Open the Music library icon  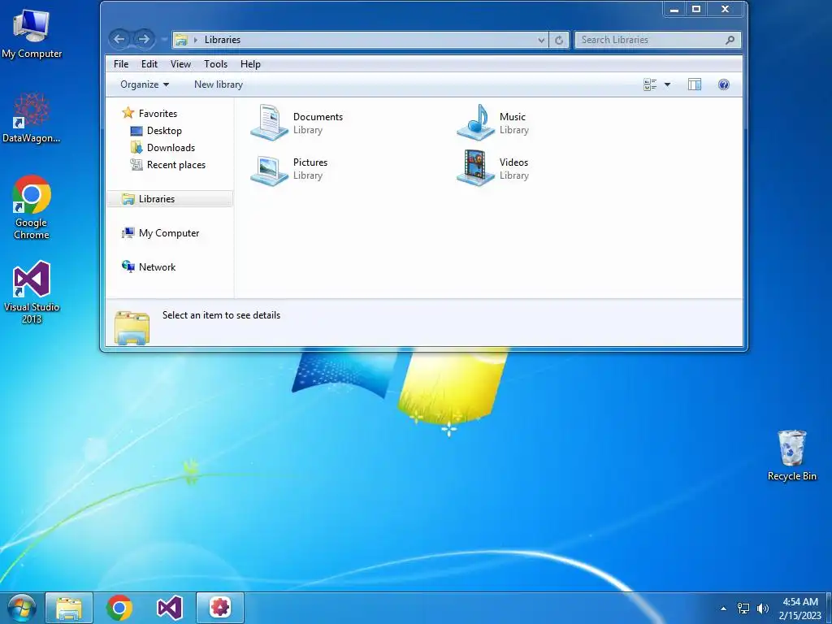[x=476, y=122]
